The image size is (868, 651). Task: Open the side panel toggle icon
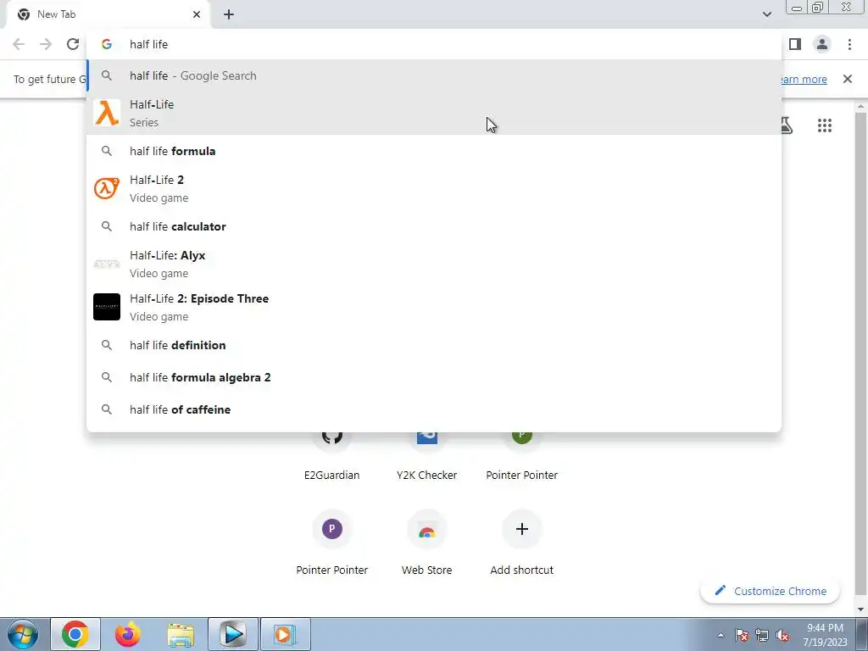point(795,44)
